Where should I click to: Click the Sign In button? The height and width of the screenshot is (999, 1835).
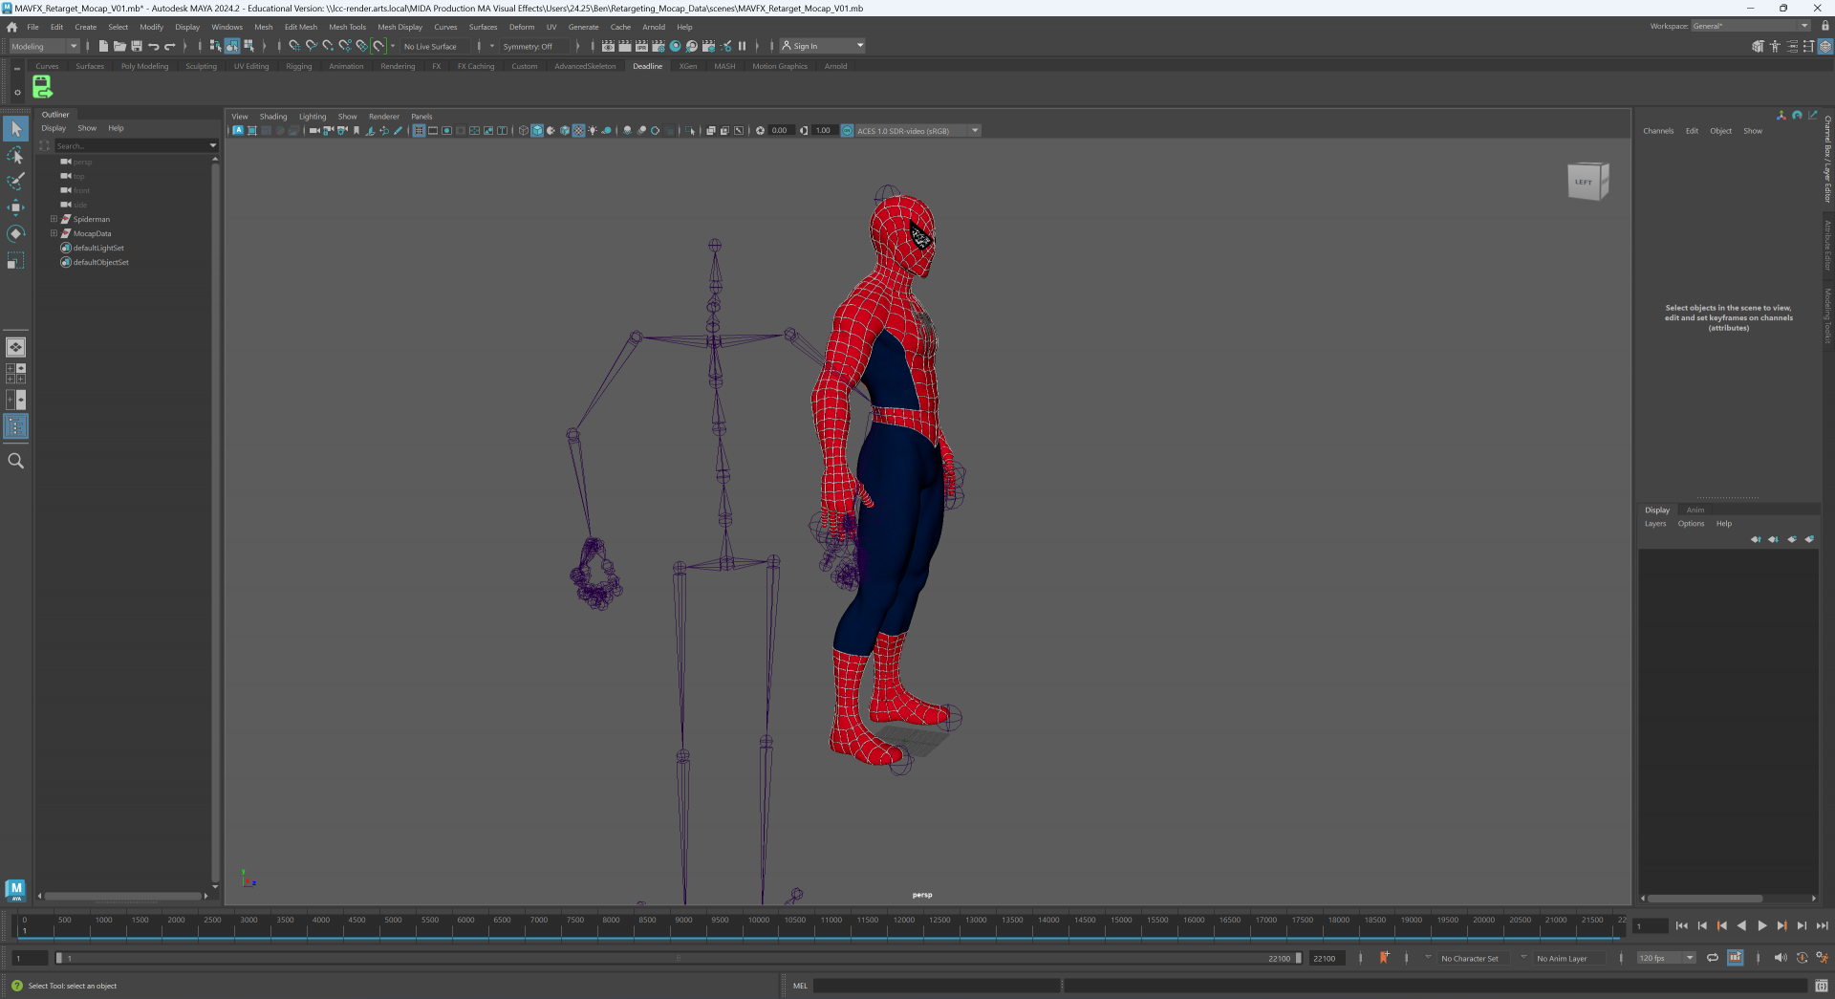pos(805,46)
